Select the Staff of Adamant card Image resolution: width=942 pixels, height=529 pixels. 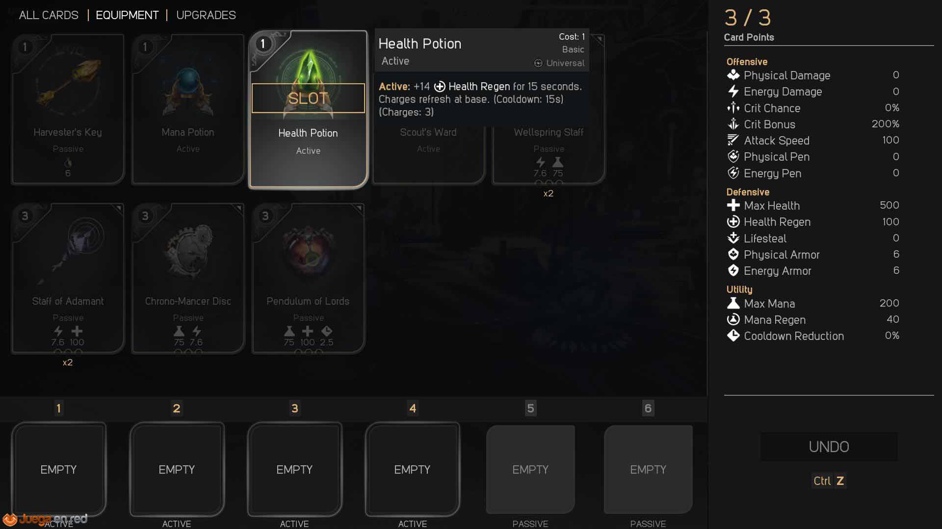click(x=68, y=278)
